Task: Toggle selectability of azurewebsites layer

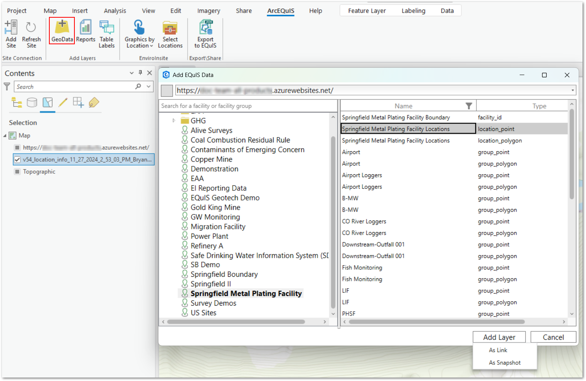Action: 17,147
